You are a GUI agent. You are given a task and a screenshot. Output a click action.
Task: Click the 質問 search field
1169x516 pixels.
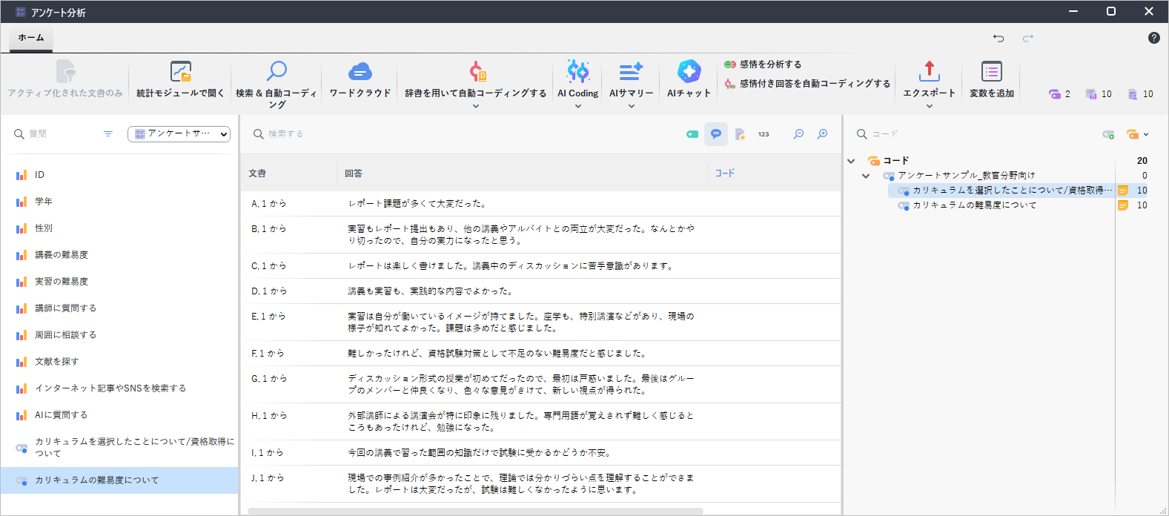click(63, 134)
